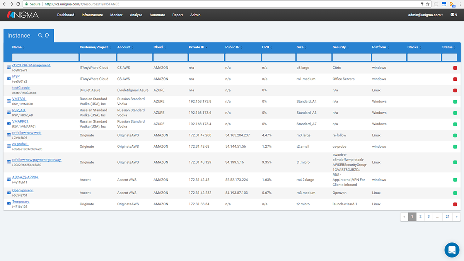The width and height of the screenshot is (464, 261).
Task: Sort by Public IP column header
Action: (x=234, y=47)
